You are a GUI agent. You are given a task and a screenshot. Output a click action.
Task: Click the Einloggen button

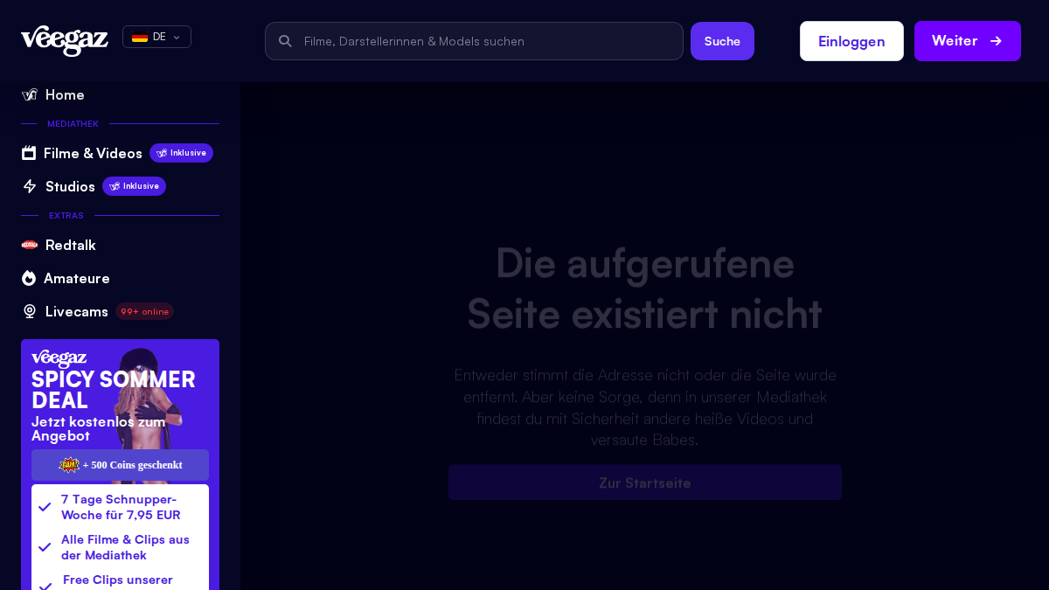(x=851, y=41)
